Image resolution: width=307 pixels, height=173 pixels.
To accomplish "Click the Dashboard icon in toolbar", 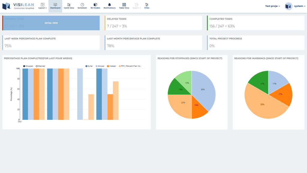I will pos(55,5).
